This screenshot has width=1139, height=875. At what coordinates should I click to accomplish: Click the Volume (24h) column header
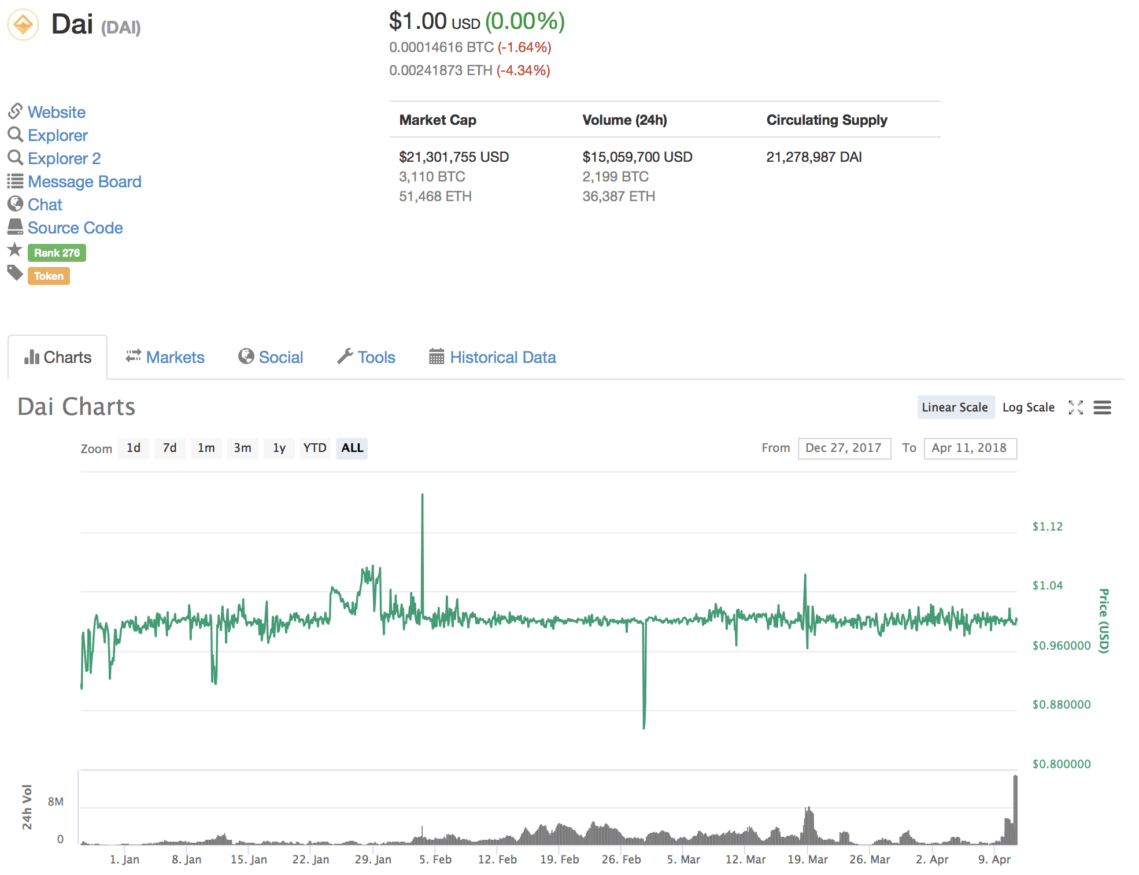point(624,120)
